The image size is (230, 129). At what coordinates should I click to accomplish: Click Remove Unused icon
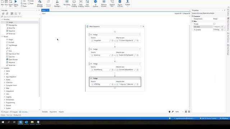[104, 1]
